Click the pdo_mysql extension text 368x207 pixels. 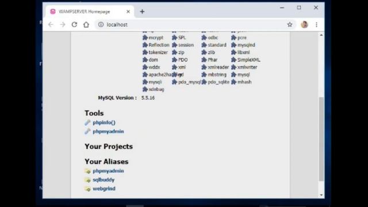click(x=189, y=82)
